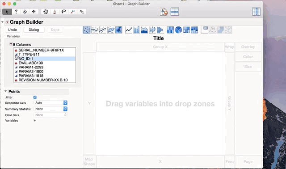Click the Undo button

coord(13,30)
